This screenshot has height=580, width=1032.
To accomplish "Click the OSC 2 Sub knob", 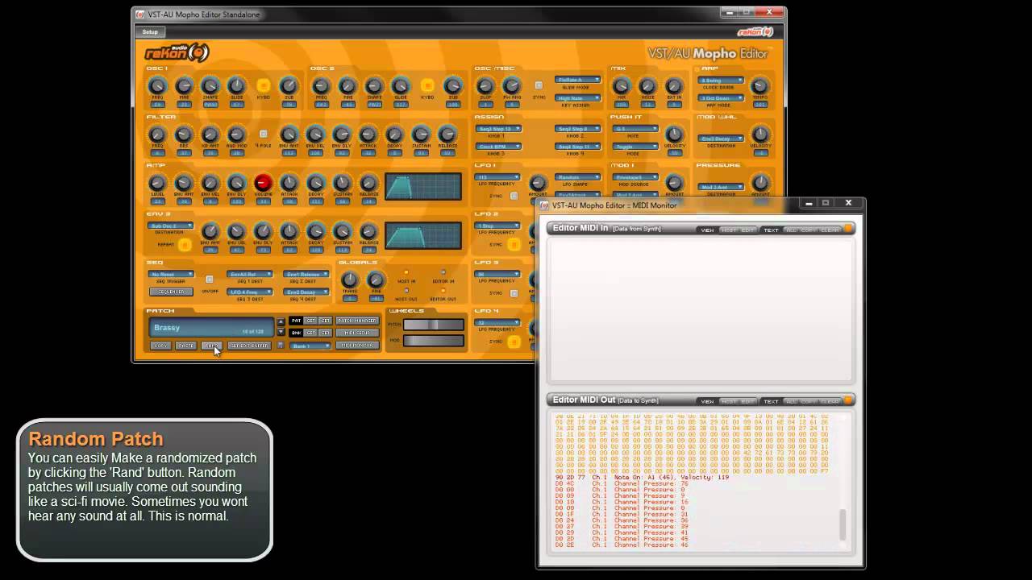I will click(453, 86).
